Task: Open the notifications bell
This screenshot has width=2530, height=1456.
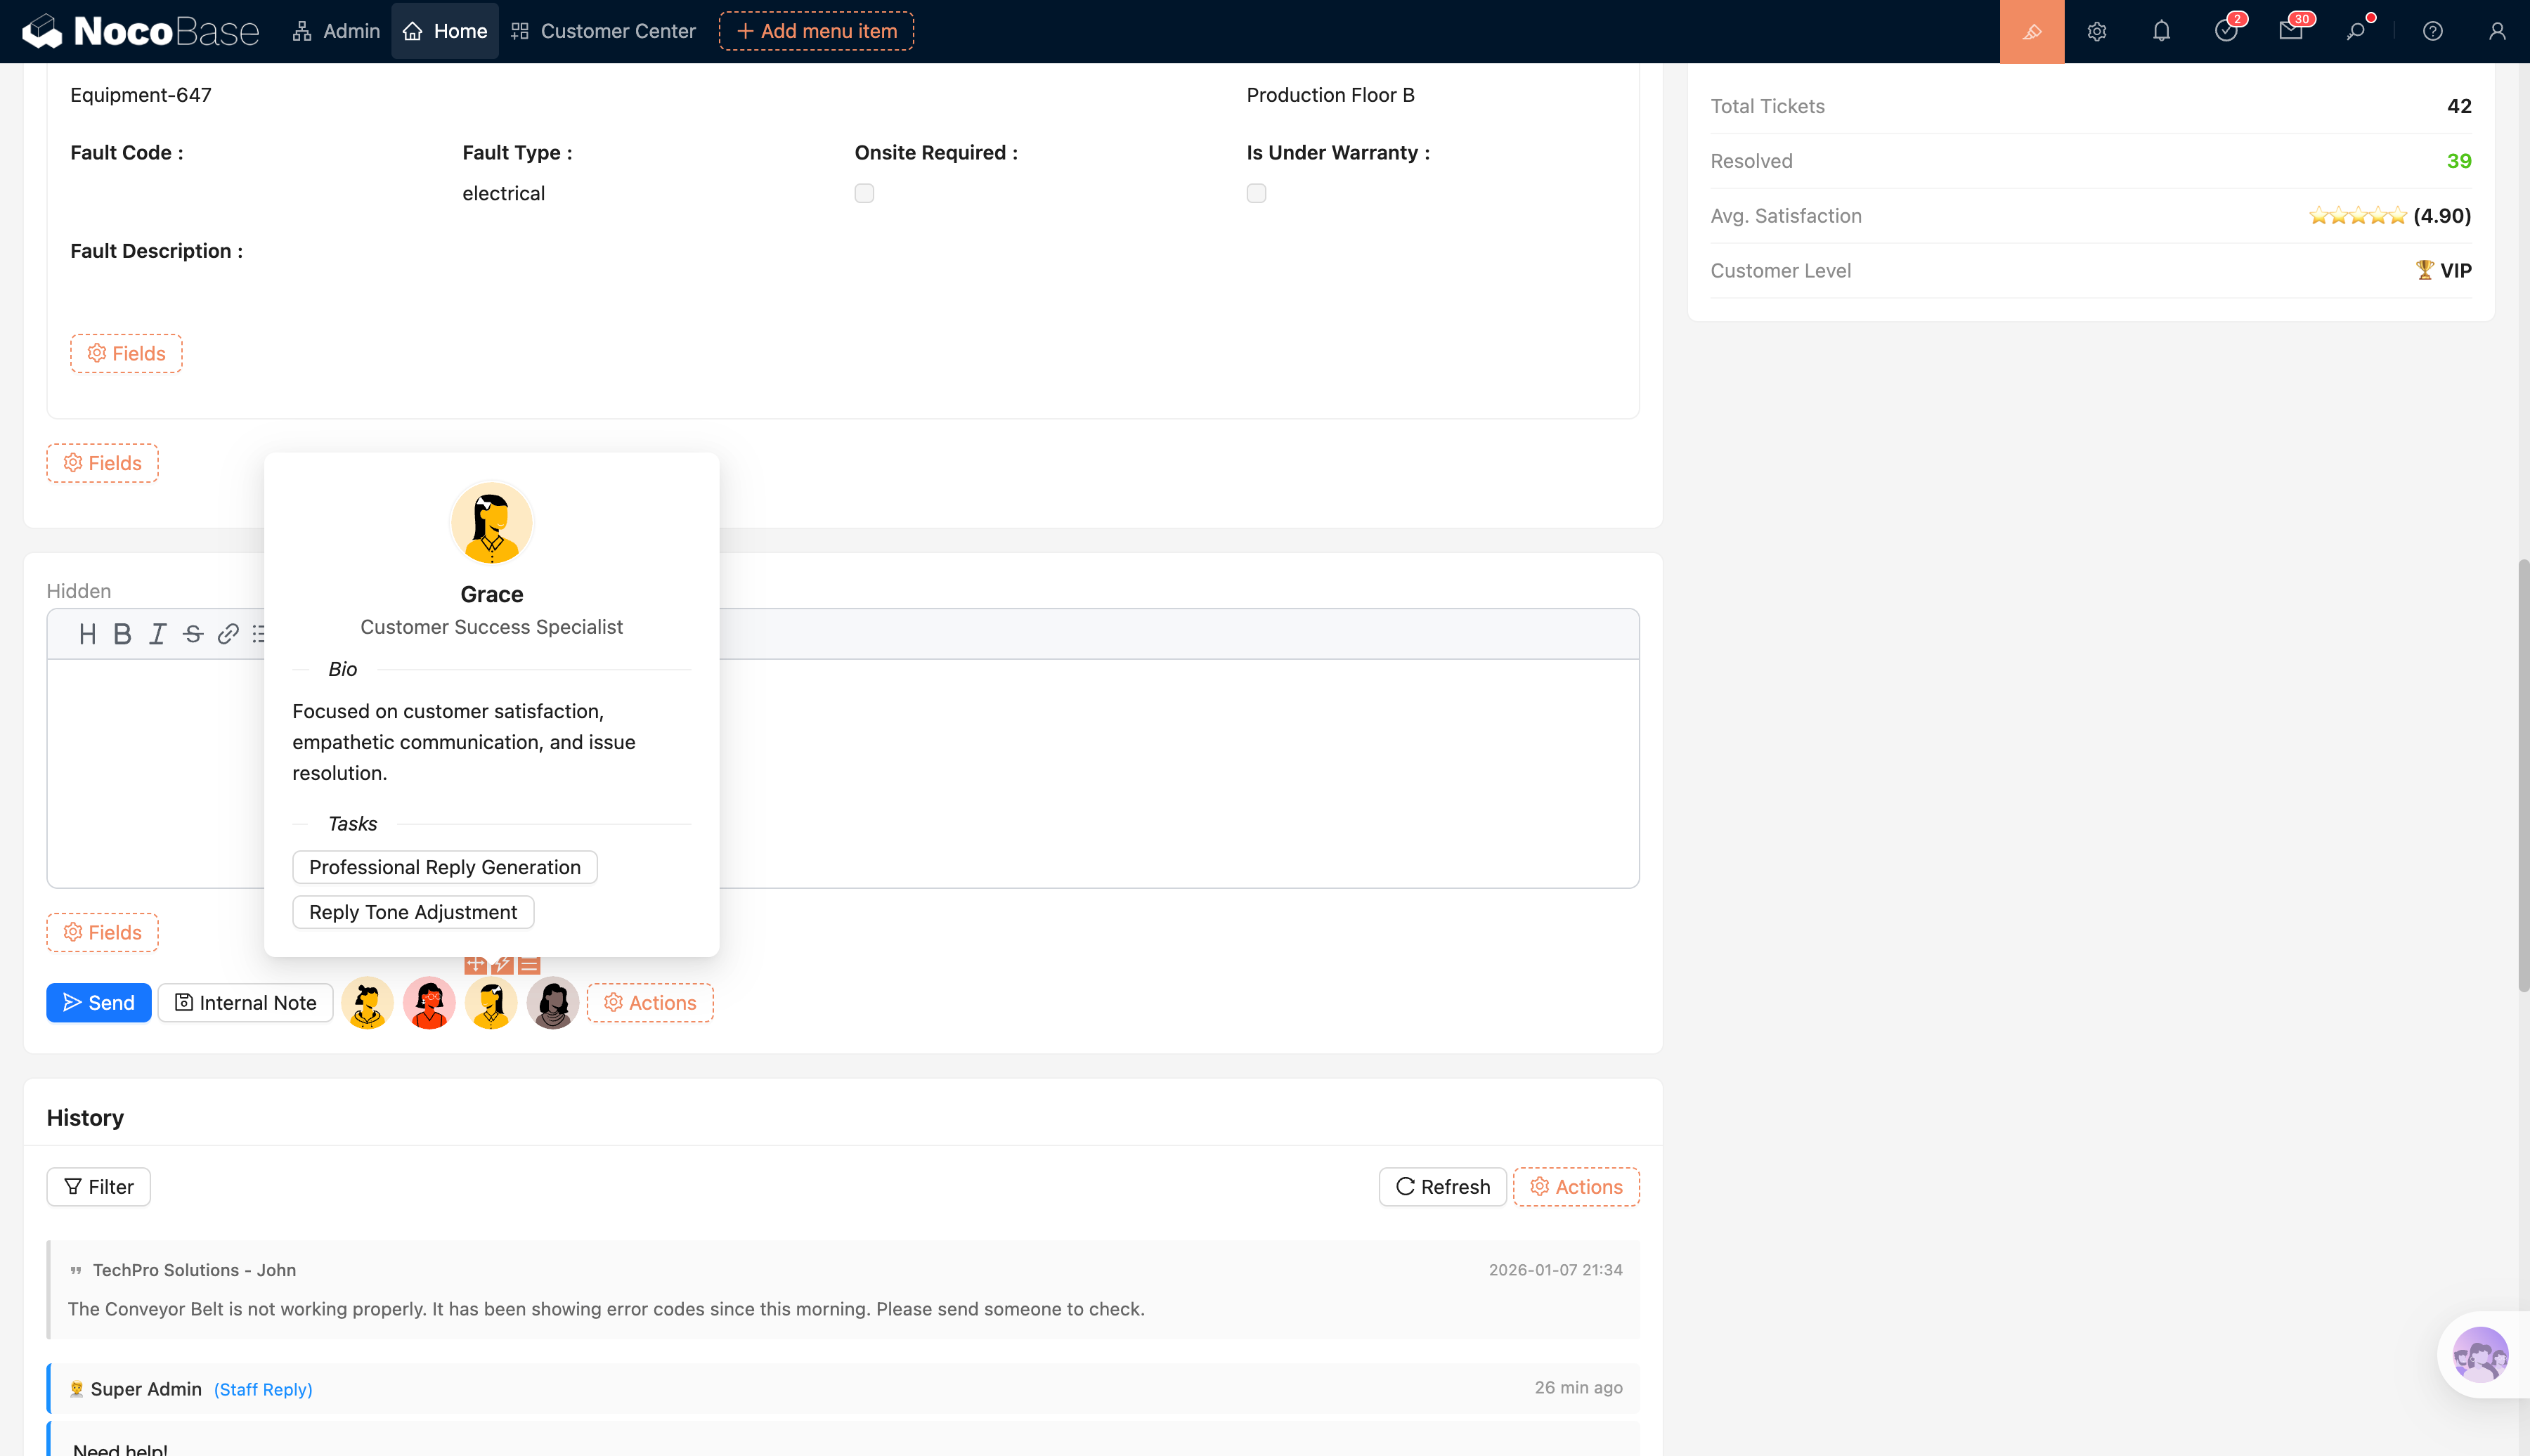Action: [x=2161, y=31]
